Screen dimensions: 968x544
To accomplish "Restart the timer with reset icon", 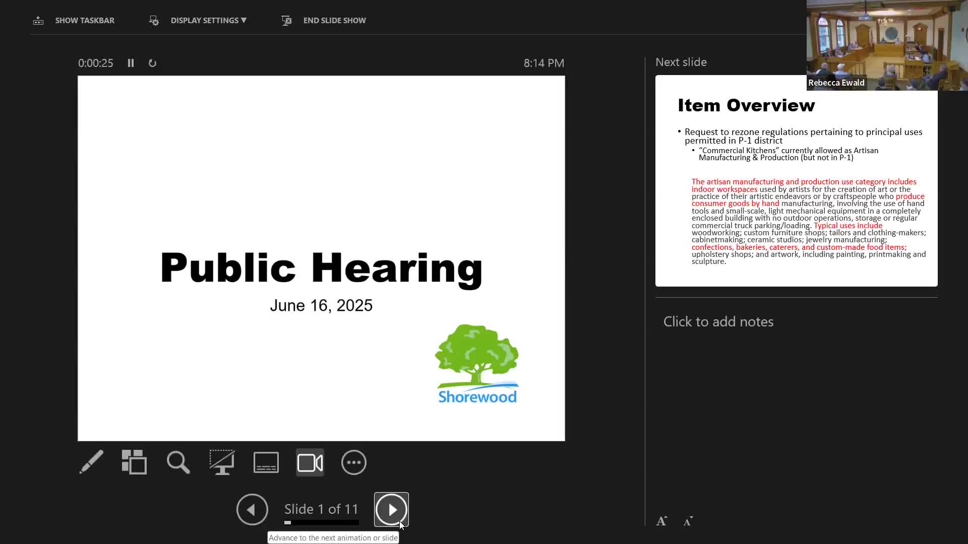I will click(x=152, y=63).
